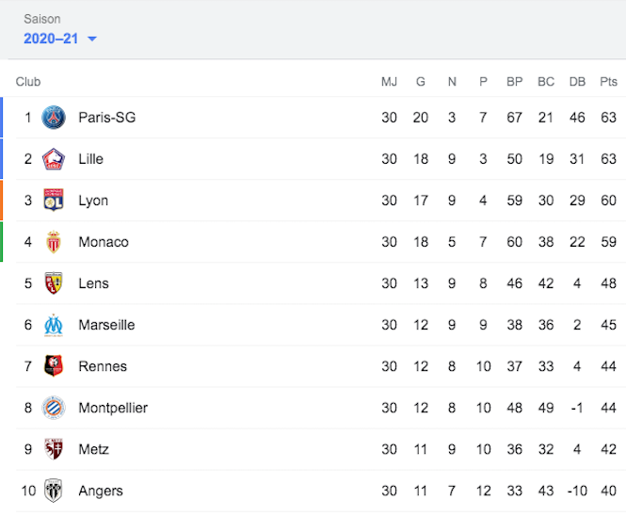Screen dimensions: 626x516
Task: Click the DB column header
Action: (x=577, y=82)
